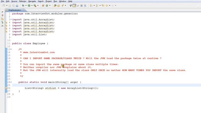This screenshot has width=201, height=113.
Task: Toggle Show Whitespace Characters button
Action: [85, 6]
